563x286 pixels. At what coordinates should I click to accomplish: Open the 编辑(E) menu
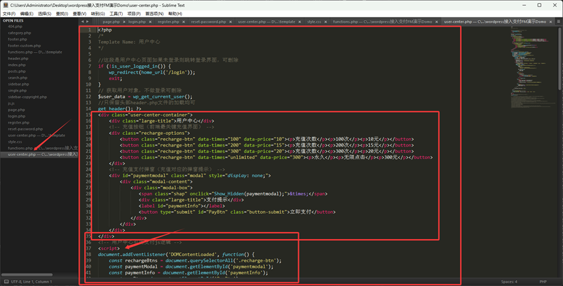pyautogui.click(x=27, y=14)
